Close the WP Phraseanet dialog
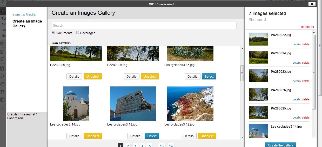Image resolution: width=322 pixels, height=147 pixels. click(x=312, y=4)
